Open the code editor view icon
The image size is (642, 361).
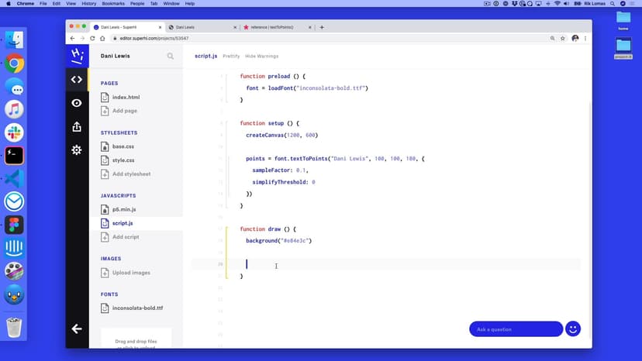pyautogui.click(x=76, y=79)
